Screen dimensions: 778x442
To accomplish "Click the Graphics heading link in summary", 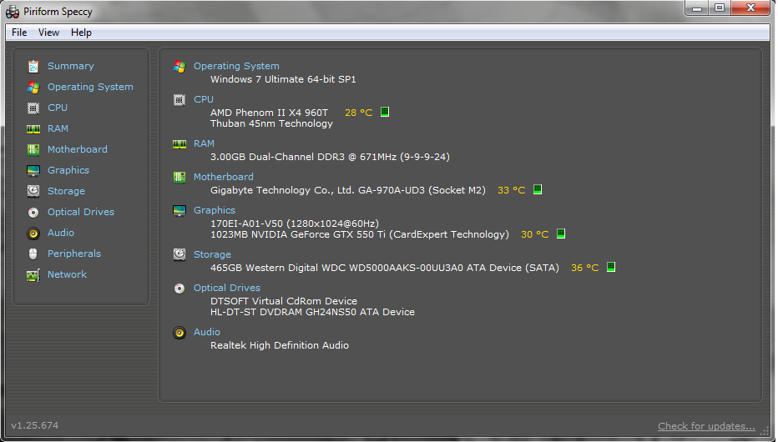I will point(215,210).
